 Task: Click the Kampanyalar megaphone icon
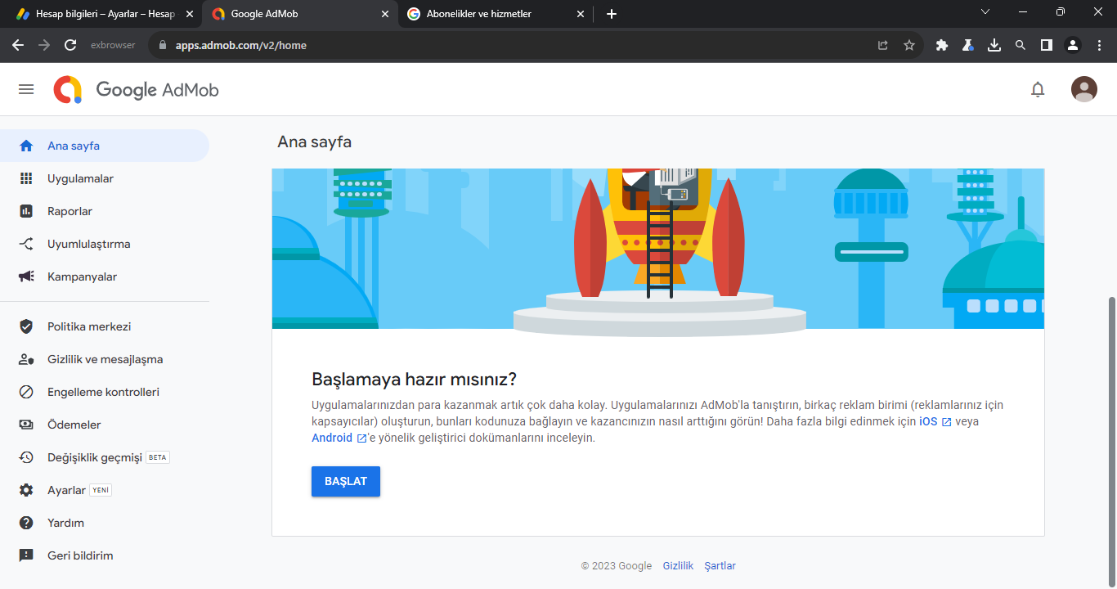[26, 277]
